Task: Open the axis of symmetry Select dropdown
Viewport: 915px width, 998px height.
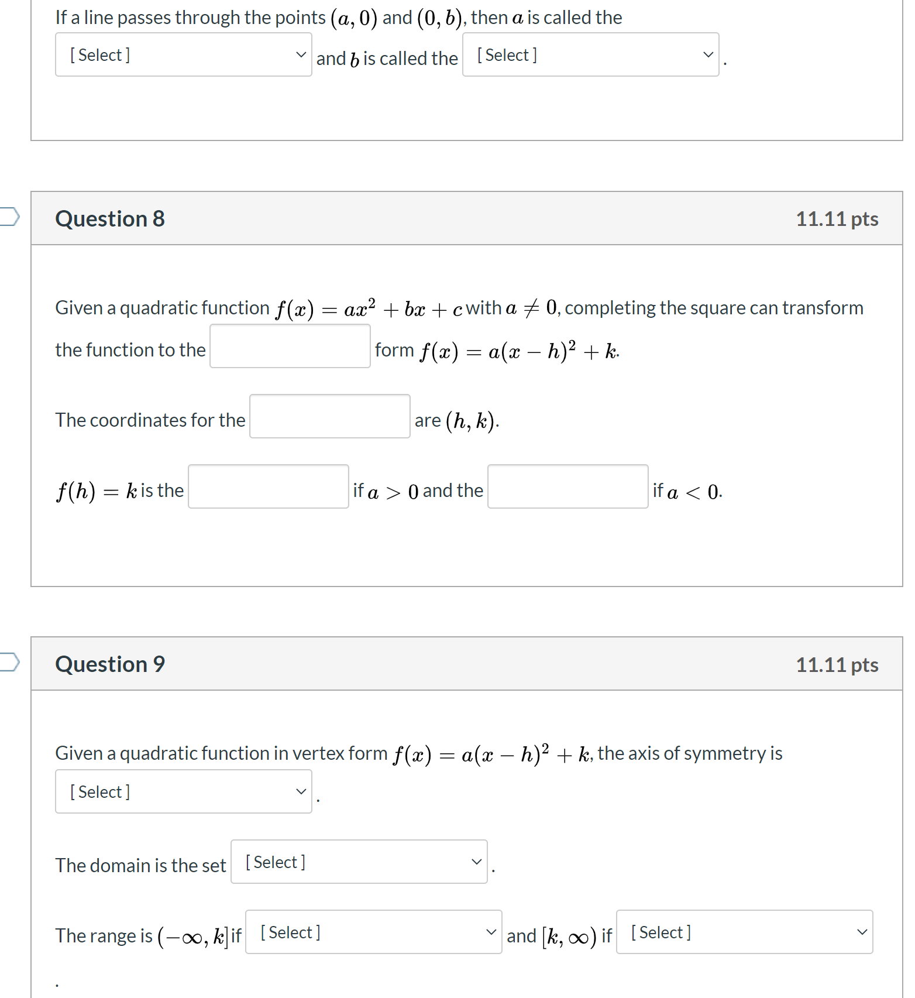Action: [183, 791]
